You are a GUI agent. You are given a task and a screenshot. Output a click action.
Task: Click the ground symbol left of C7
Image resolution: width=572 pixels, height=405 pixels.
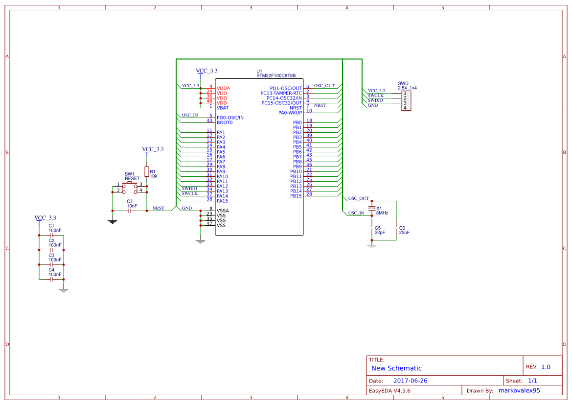click(113, 221)
